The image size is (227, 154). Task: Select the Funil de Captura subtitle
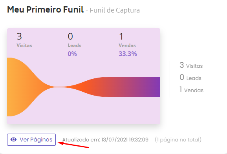coord(115,11)
